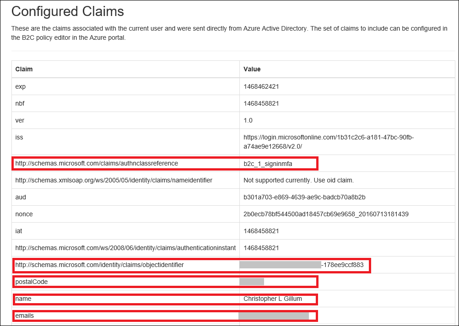Screen dimensions: 459x326
Task: Click the ver value 1.0
Action: pyautogui.click(x=248, y=121)
